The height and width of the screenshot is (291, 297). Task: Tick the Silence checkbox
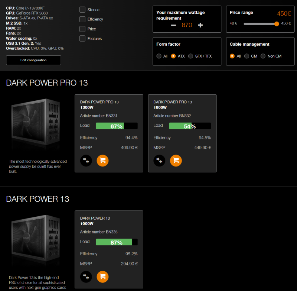coord(82,10)
